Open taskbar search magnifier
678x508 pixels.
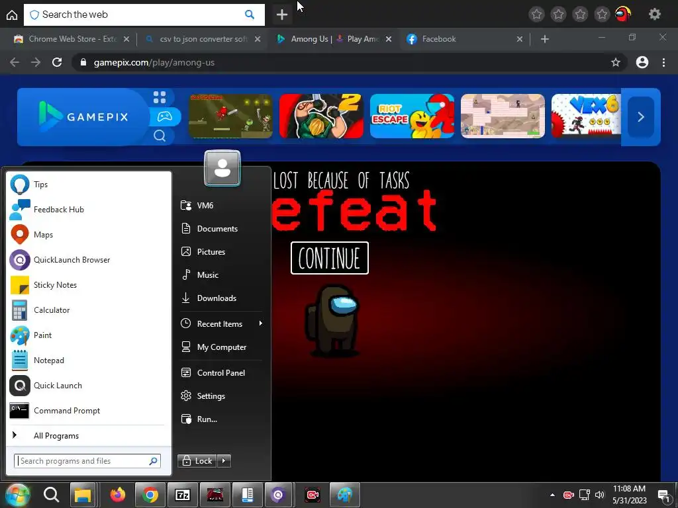coord(51,495)
